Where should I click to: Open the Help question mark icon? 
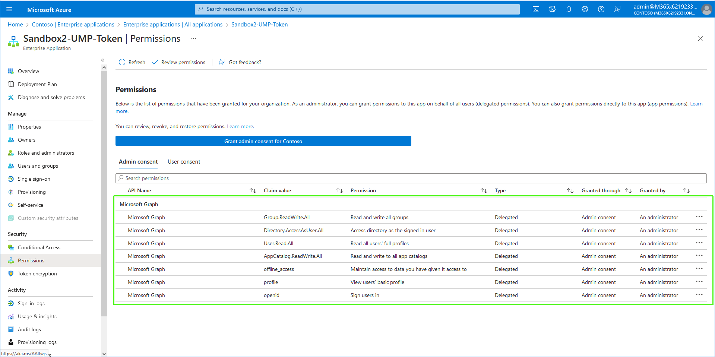[601, 9]
